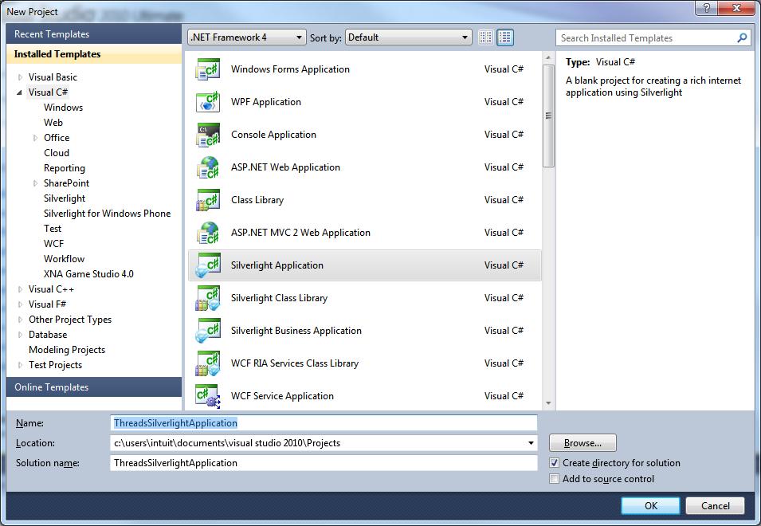The width and height of the screenshot is (761, 526).
Task: Expand the SharePoint node under Visual C#
Action: tap(35, 183)
